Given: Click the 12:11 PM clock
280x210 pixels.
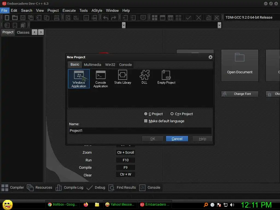Looking at the screenshot, I should (x=256, y=205).
